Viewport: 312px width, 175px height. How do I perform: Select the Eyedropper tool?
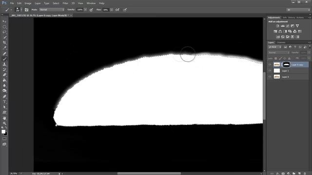pyautogui.click(x=4, y=48)
